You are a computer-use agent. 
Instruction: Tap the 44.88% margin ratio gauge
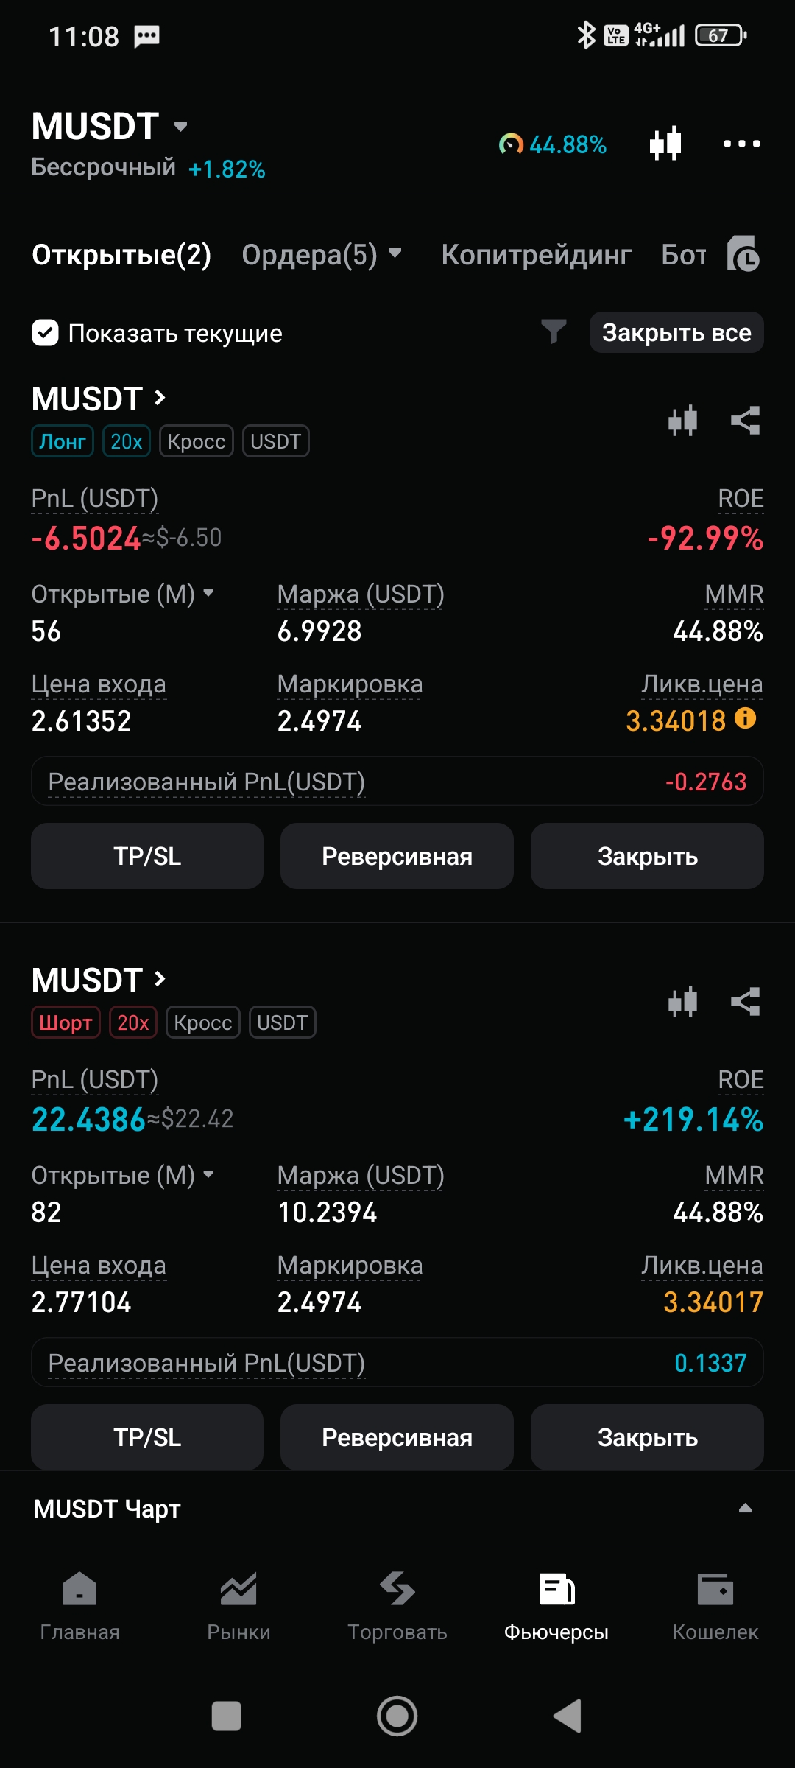coord(553,144)
